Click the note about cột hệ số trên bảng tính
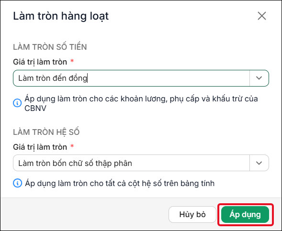Viewport: 282px width, 231px height. 120,183
